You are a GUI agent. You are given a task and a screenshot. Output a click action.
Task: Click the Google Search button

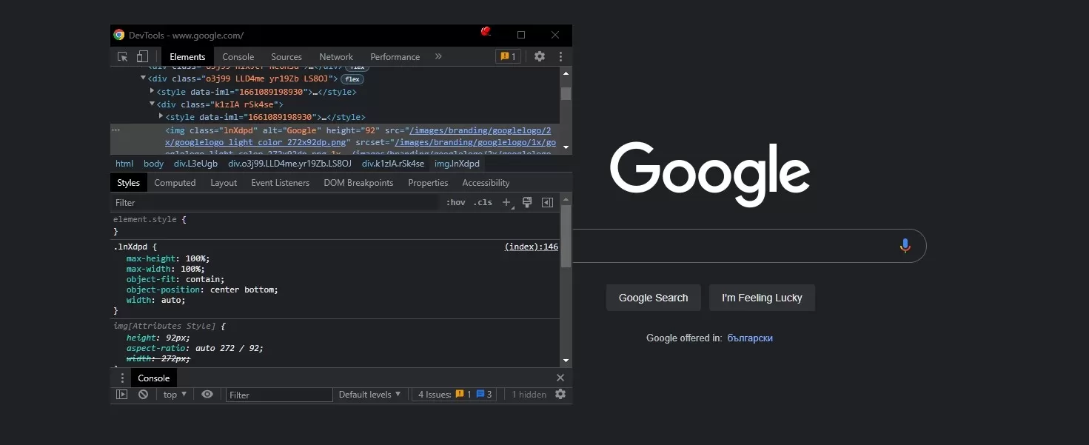[x=654, y=298]
